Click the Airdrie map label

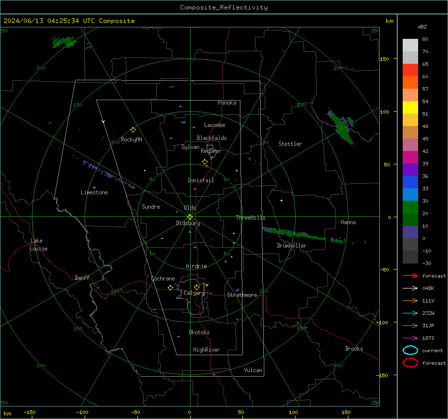(x=196, y=266)
